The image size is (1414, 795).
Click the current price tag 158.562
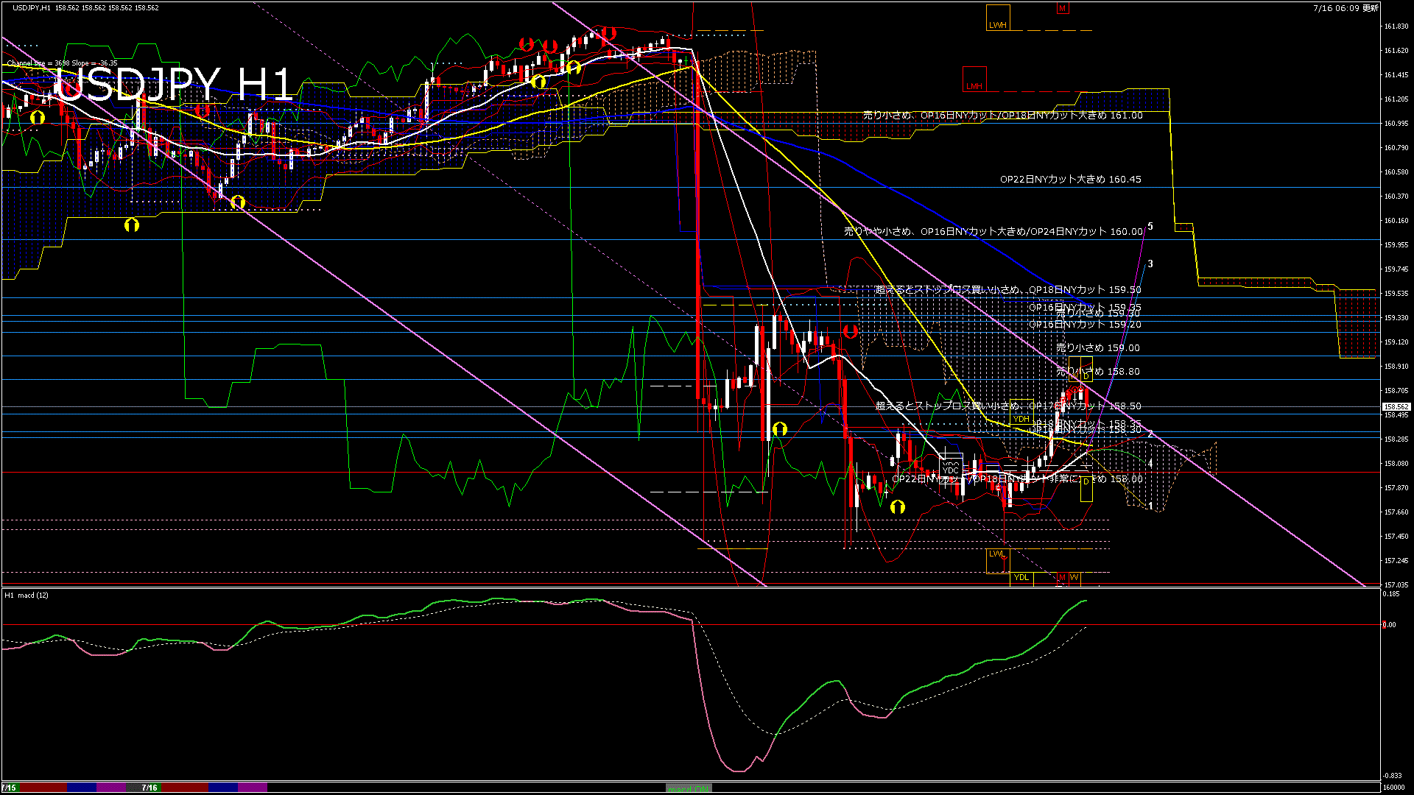(x=1396, y=406)
